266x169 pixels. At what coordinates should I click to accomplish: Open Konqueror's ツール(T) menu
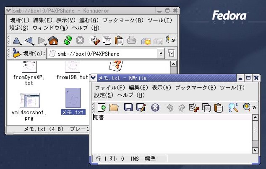click(160, 20)
